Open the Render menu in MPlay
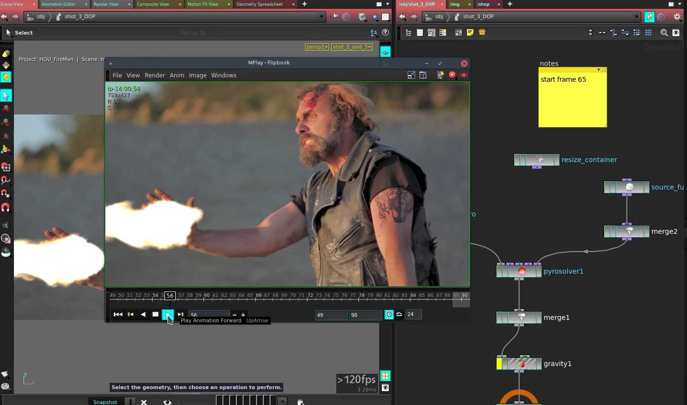 (154, 76)
